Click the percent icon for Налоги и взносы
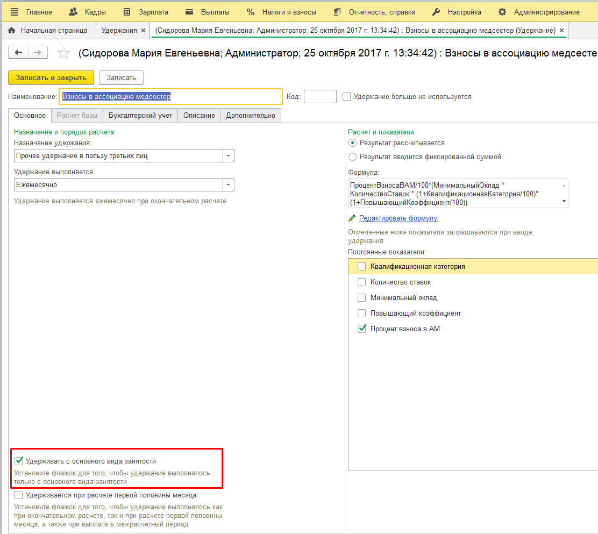The height and width of the screenshot is (534, 598). (x=251, y=12)
